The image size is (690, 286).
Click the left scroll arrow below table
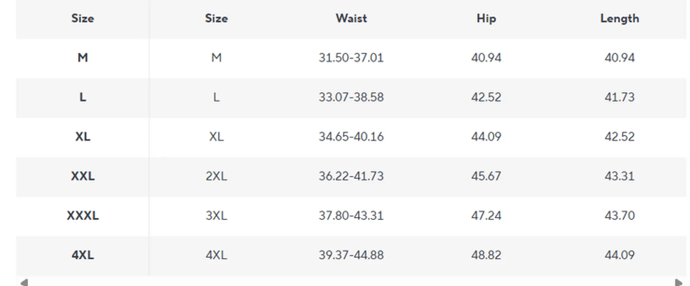pyautogui.click(x=24, y=282)
